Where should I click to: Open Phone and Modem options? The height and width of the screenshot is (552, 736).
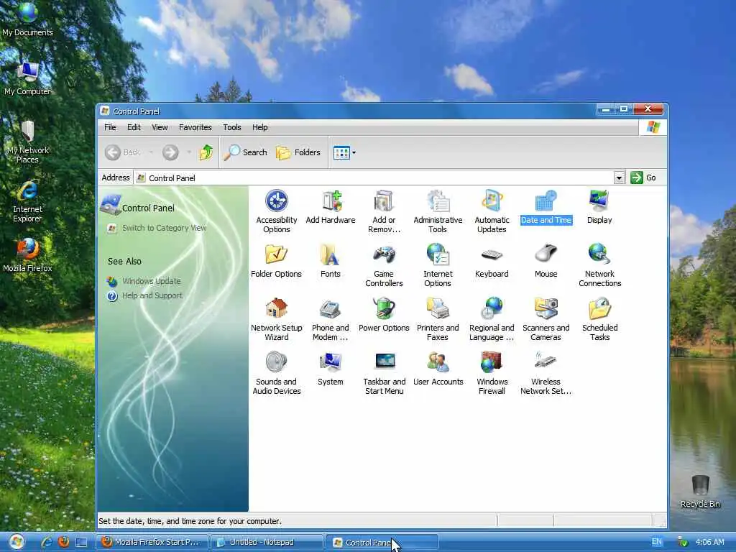tap(330, 319)
